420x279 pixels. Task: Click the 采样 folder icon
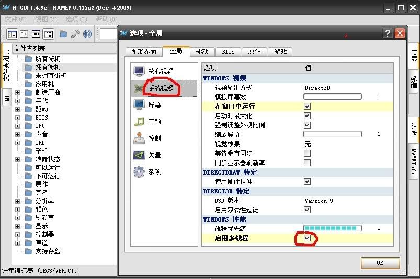coord(28,150)
